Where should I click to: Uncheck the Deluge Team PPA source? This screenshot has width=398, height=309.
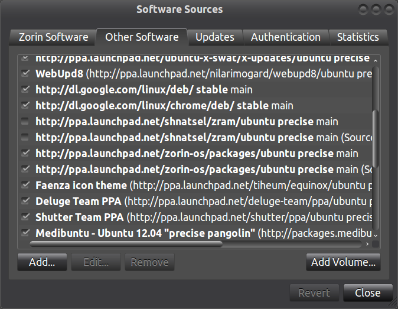point(25,201)
